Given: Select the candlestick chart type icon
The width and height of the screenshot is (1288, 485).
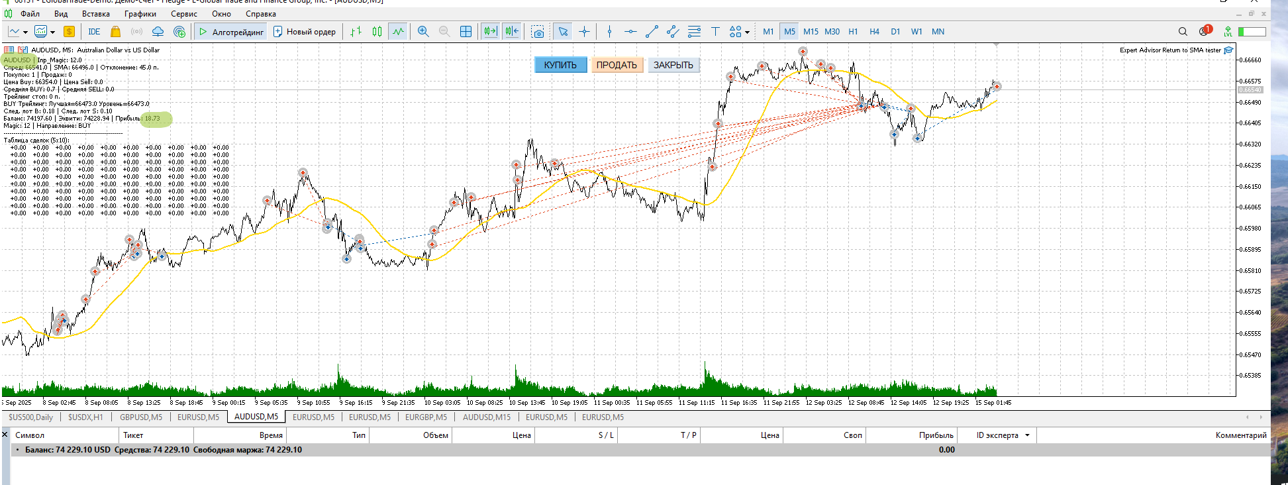Looking at the screenshot, I should [377, 32].
